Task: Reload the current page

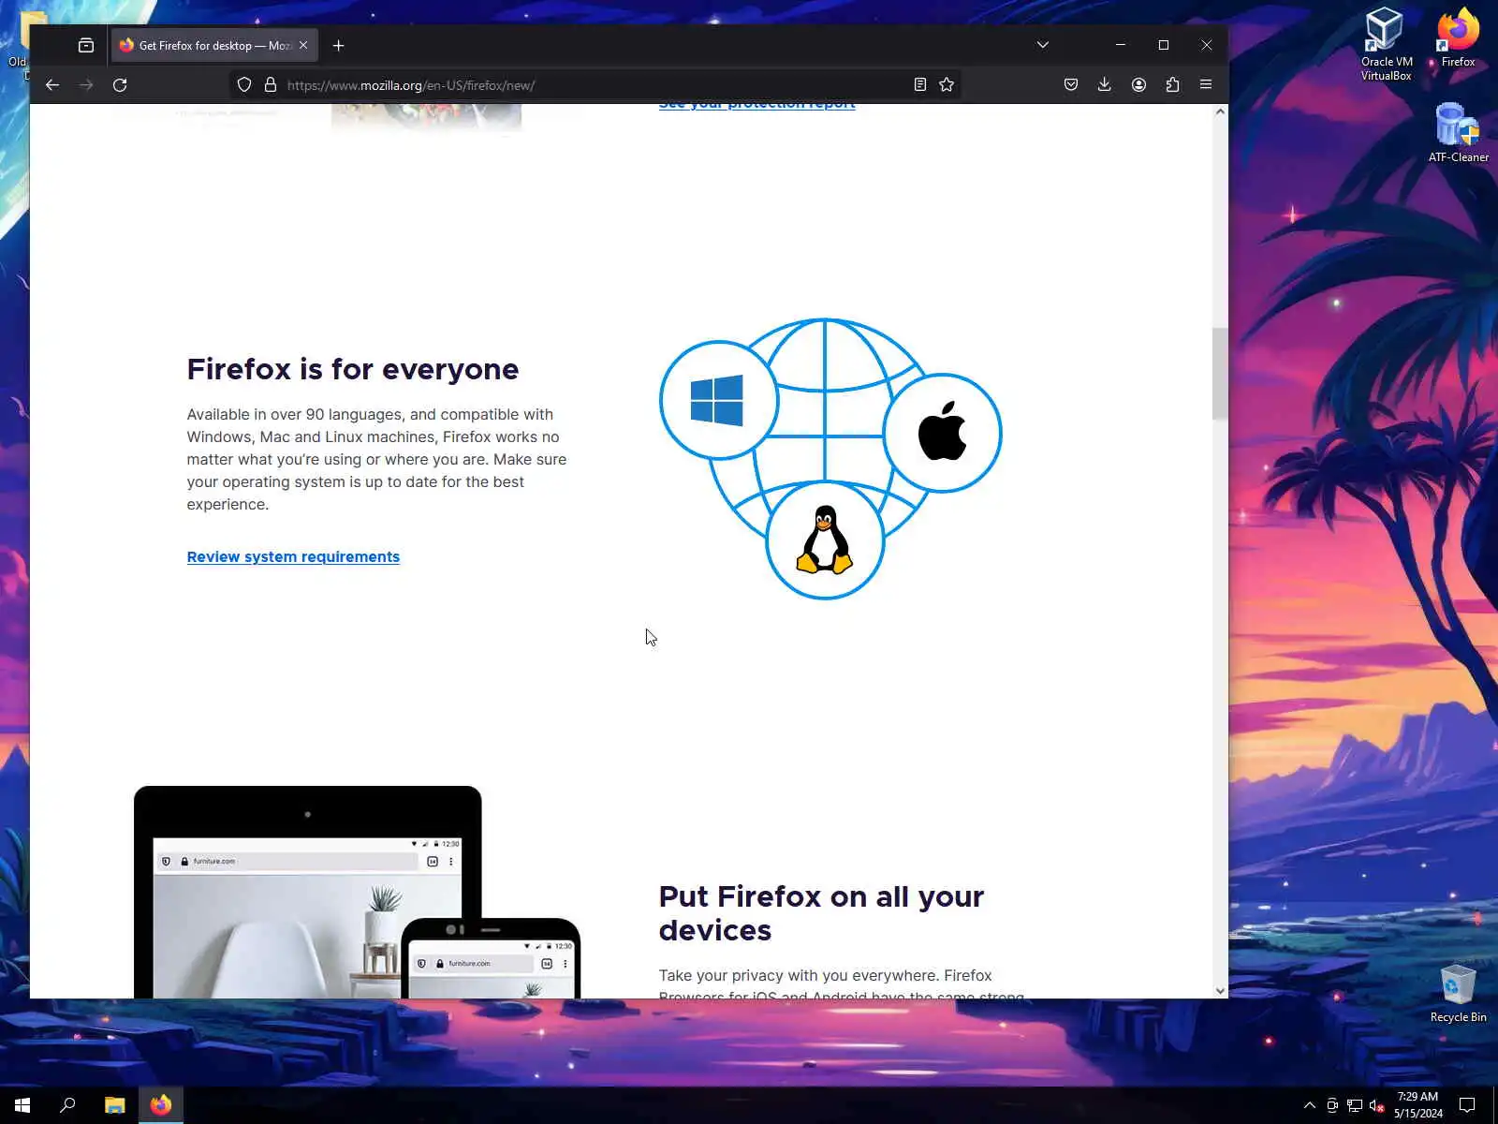Action: (x=120, y=85)
